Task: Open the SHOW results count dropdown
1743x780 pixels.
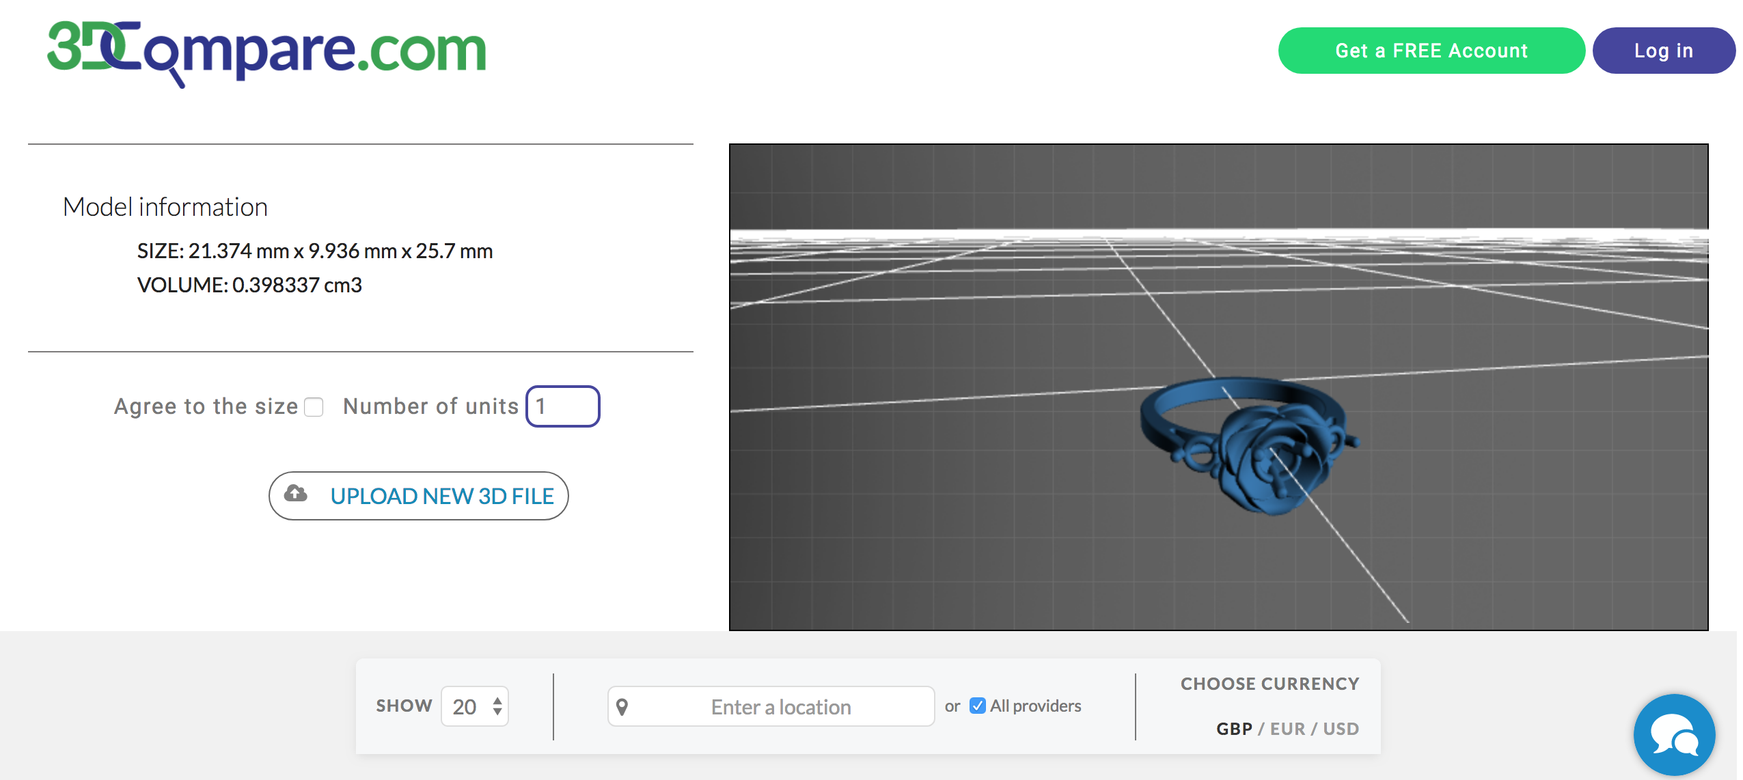Action: coord(474,706)
